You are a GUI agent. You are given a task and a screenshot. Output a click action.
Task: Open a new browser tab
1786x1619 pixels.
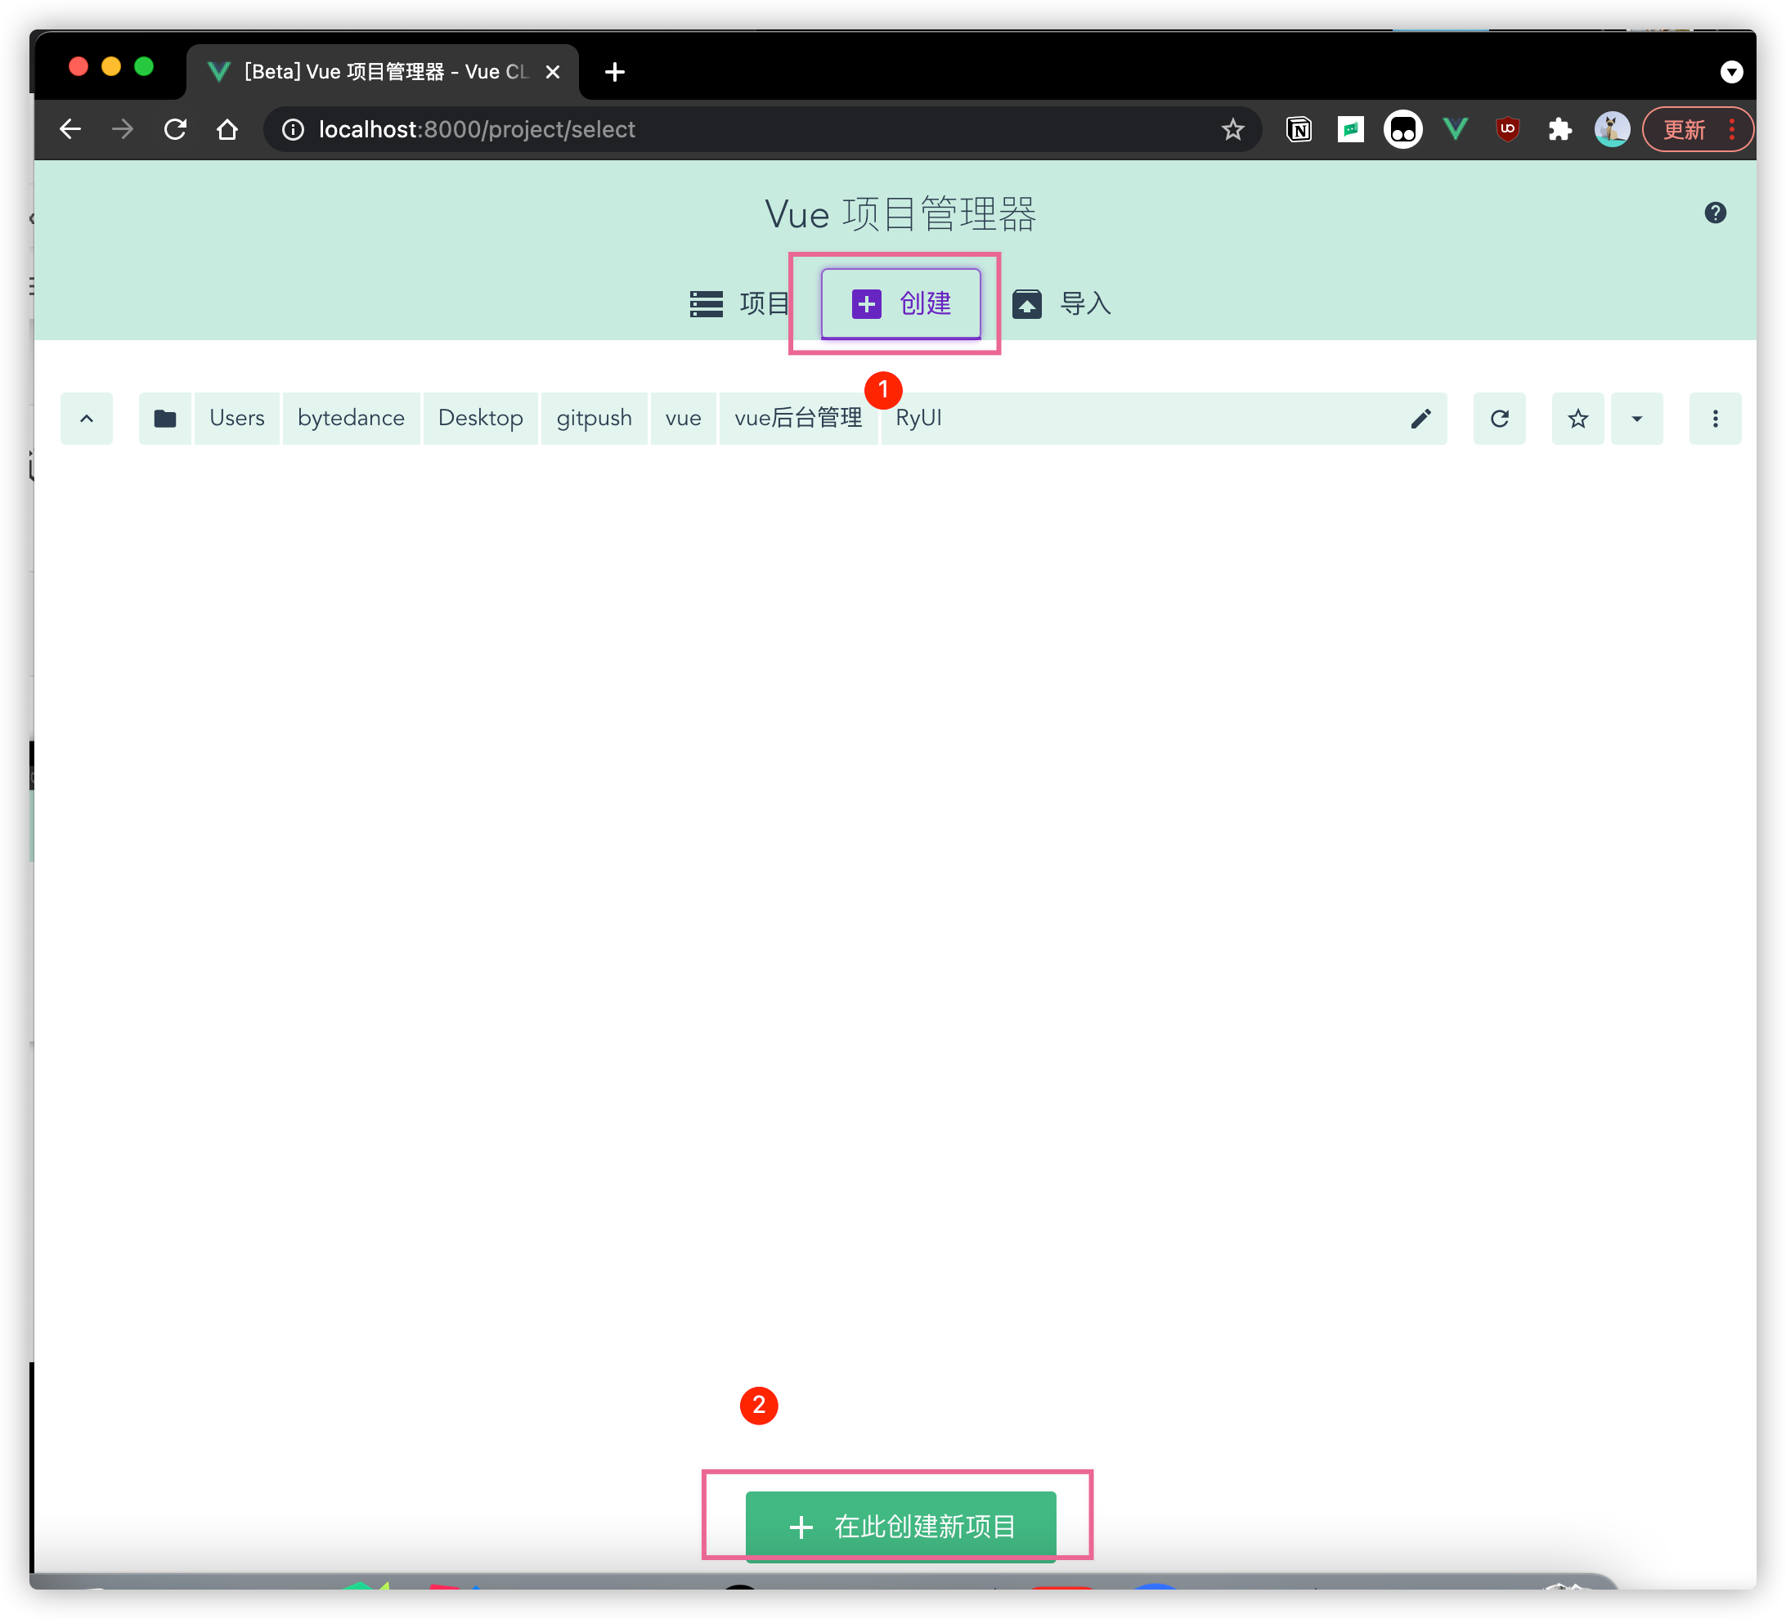pos(614,72)
